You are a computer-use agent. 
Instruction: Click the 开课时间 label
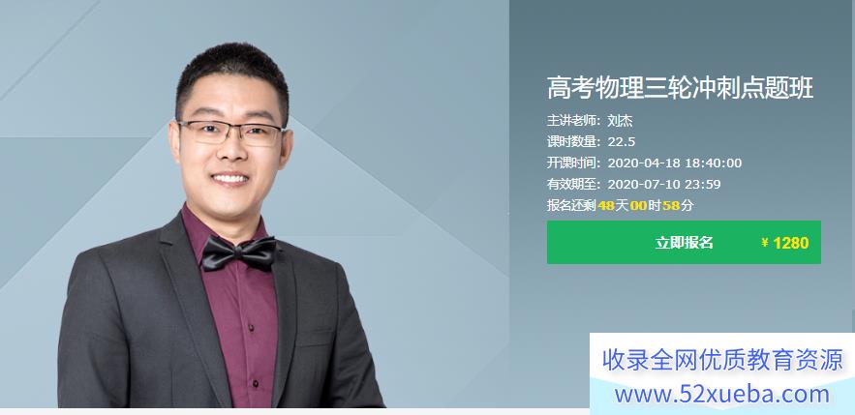coord(571,163)
